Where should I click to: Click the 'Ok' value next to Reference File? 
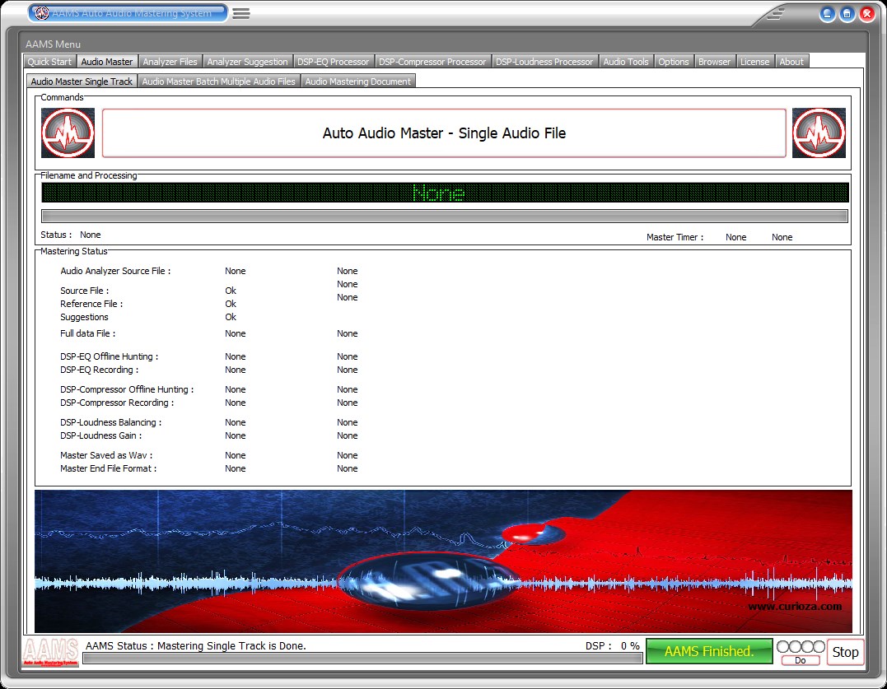click(231, 304)
